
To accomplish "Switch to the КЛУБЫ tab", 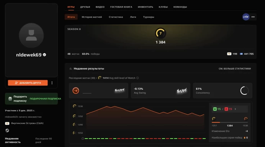I will [x=163, y=7].
